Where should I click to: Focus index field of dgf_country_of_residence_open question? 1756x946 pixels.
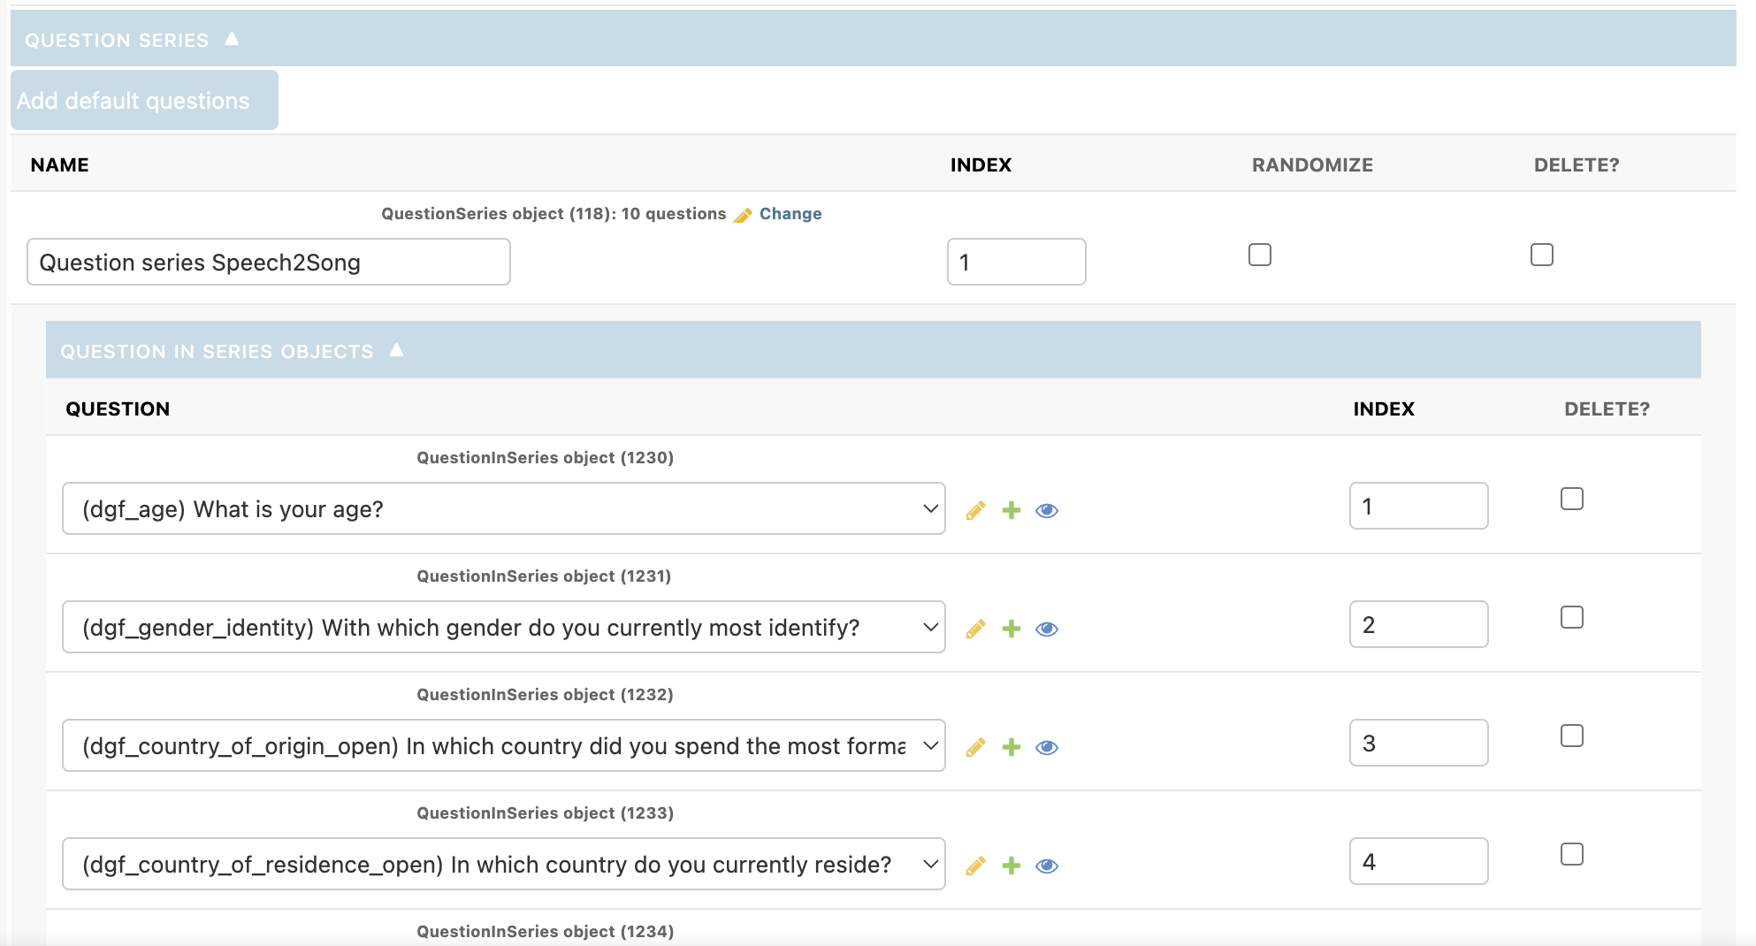point(1419,861)
